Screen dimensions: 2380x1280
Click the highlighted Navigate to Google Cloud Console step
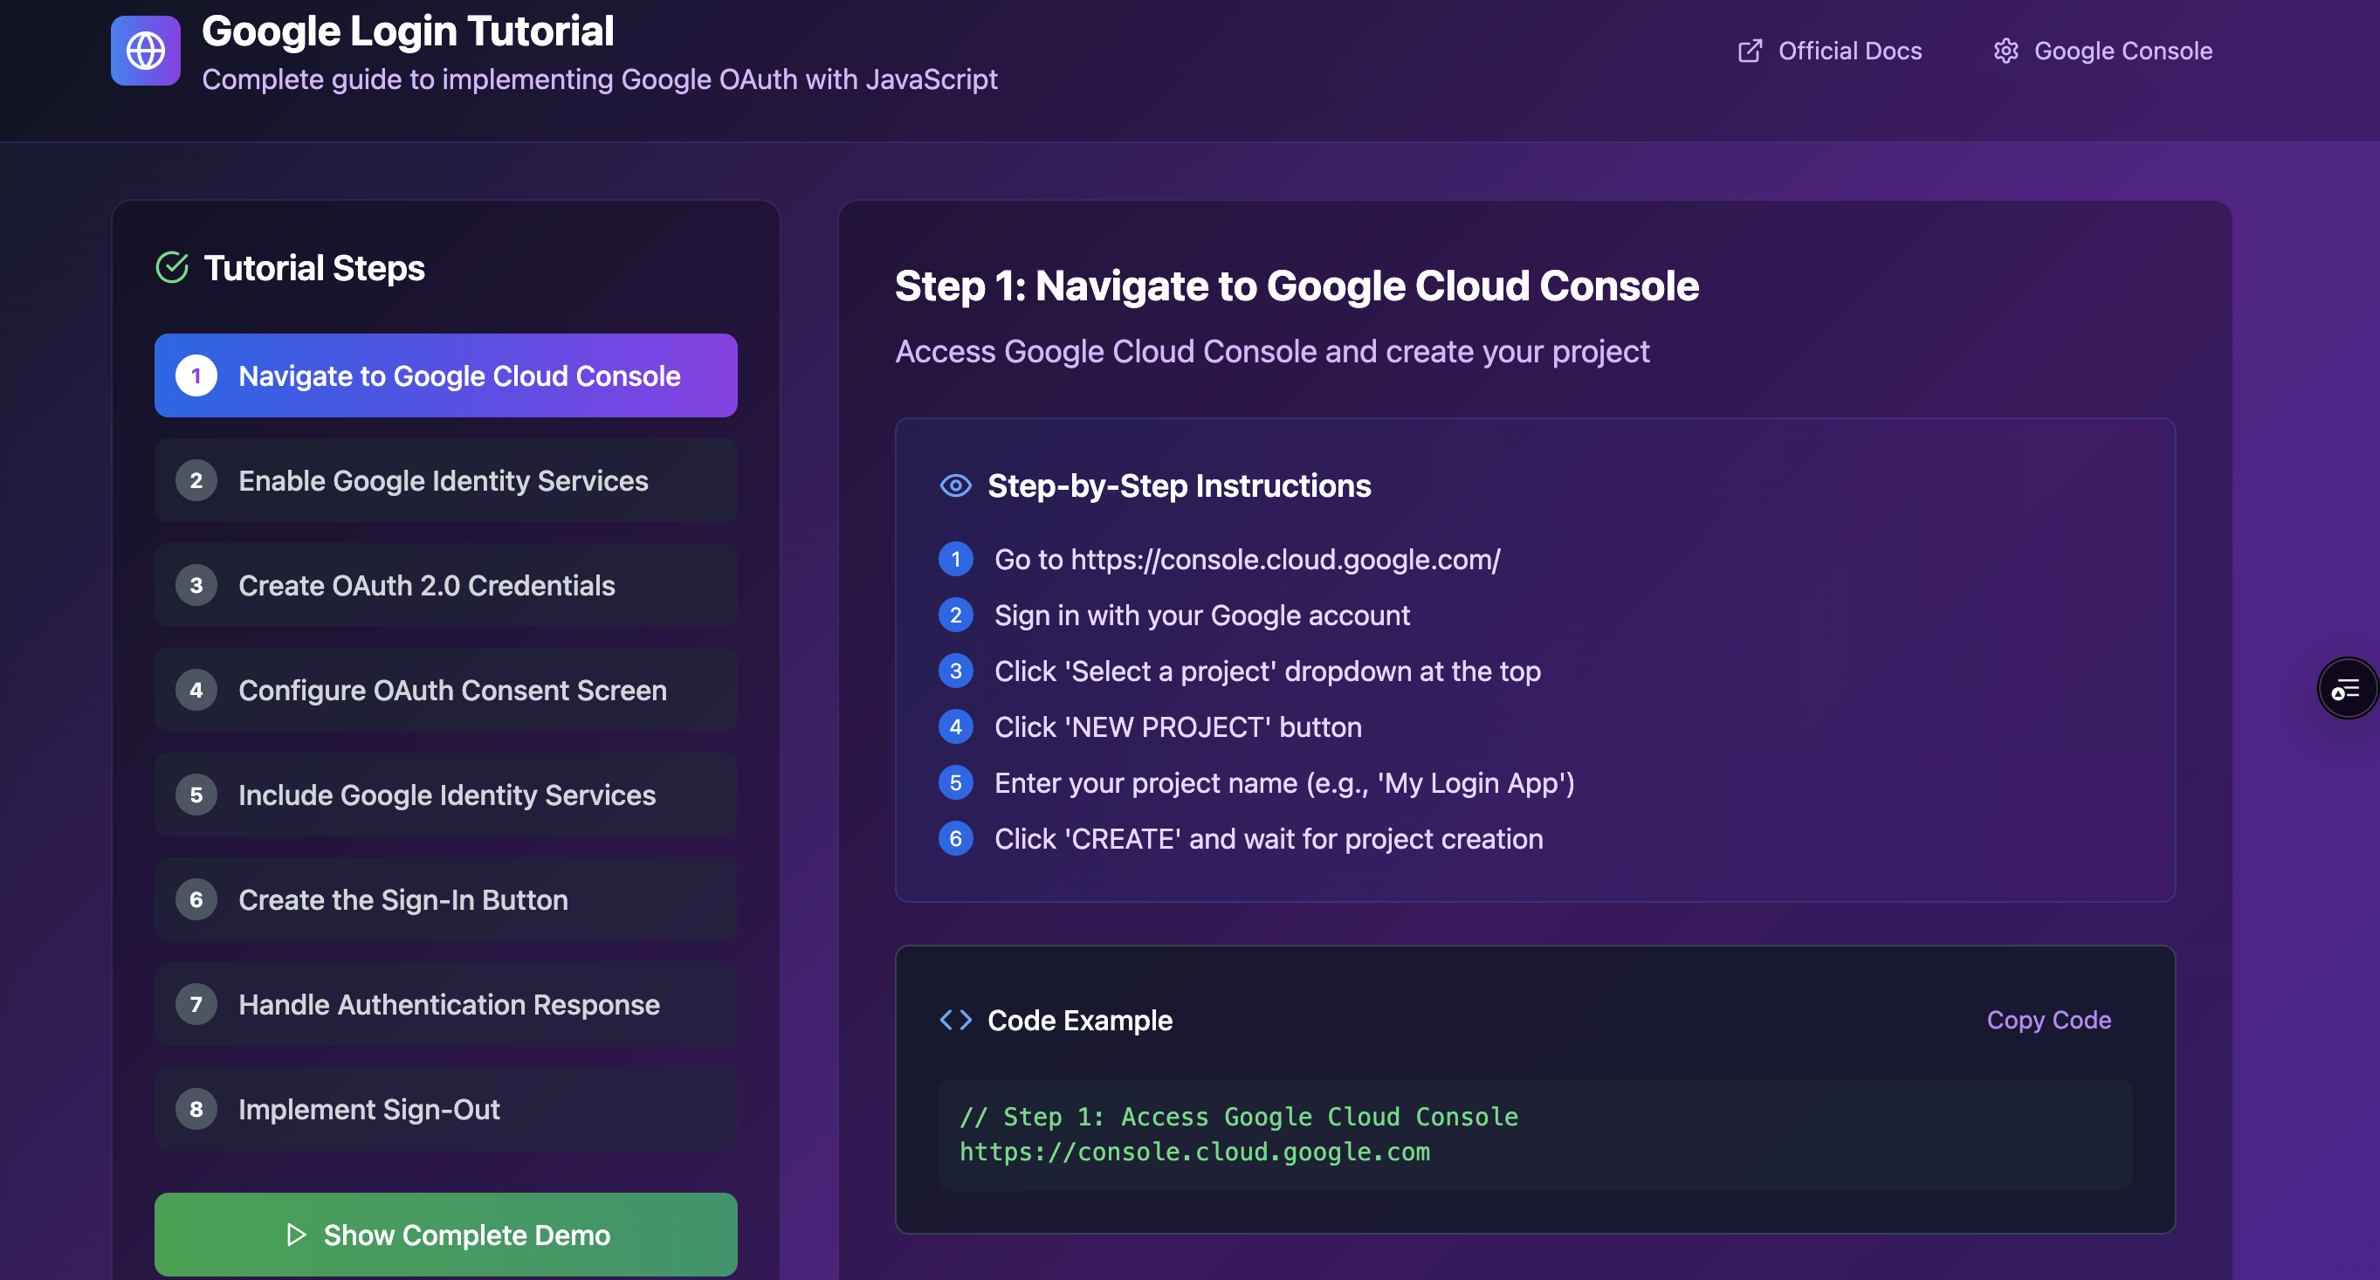coord(444,375)
